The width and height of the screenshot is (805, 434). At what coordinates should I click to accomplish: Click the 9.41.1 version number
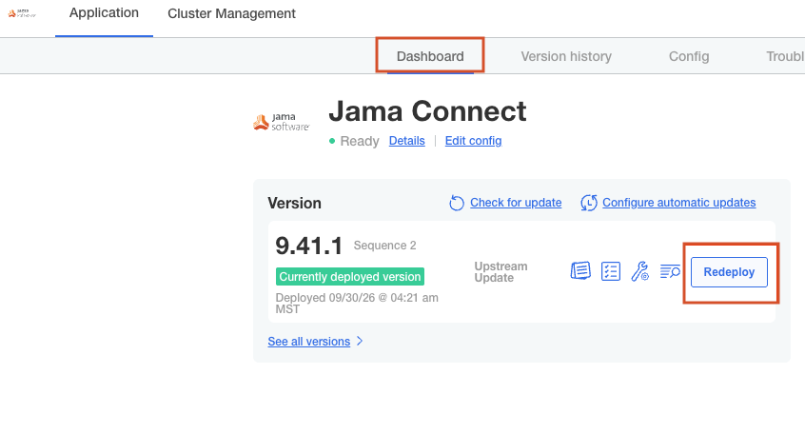pyautogui.click(x=309, y=246)
